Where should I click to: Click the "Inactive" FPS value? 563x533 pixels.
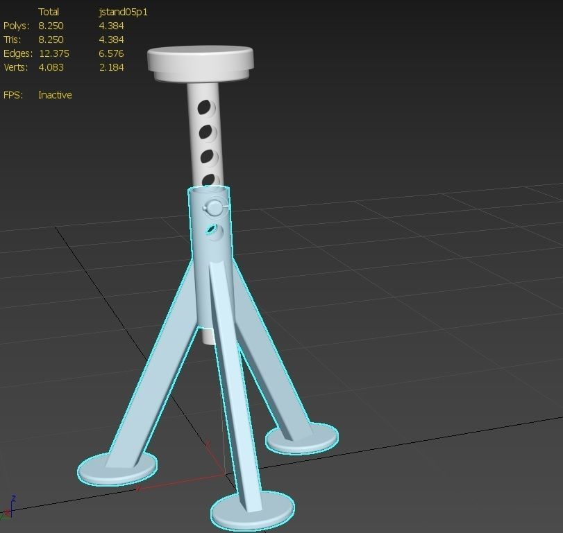tap(55, 95)
